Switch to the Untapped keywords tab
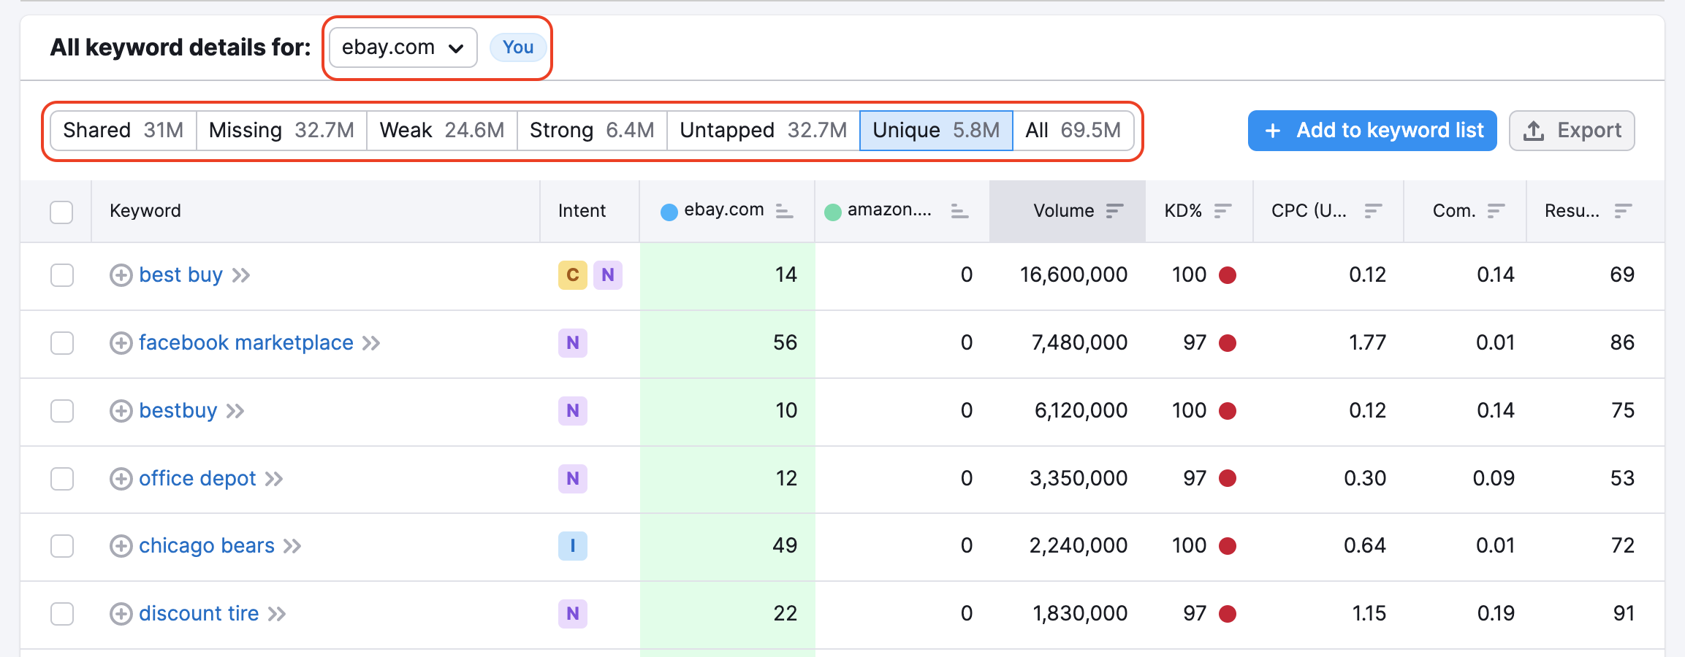Image resolution: width=1685 pixels, height=657 pixels. pos(764,130)
